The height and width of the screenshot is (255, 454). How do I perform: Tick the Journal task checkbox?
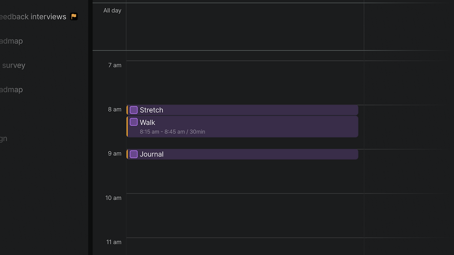click(134, 154)
